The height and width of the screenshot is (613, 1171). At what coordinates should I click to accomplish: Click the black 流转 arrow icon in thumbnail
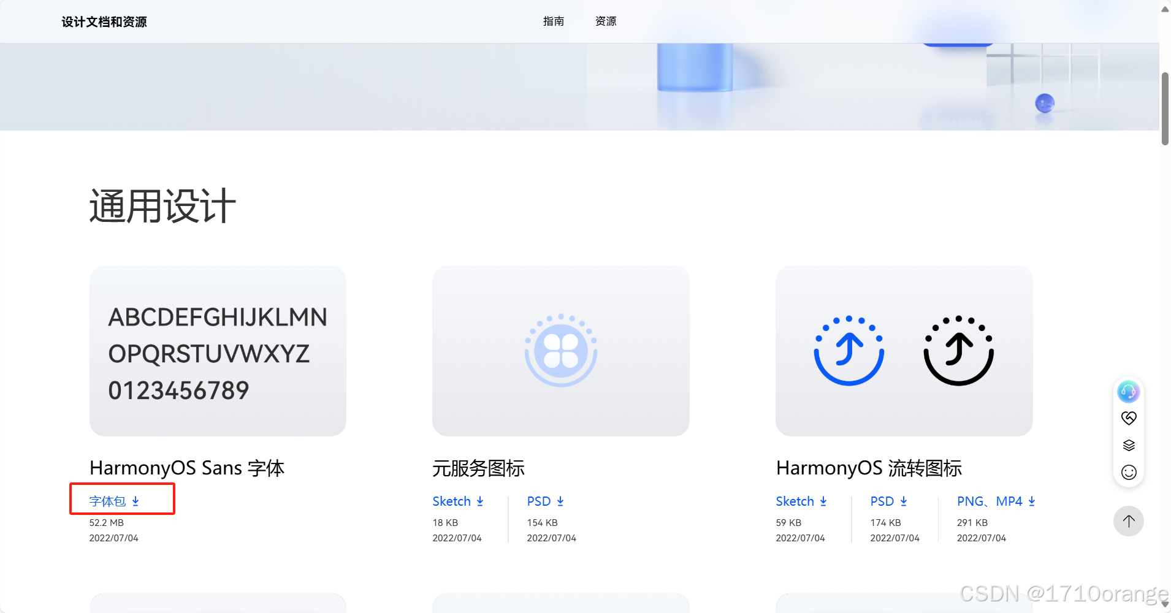pos(959,351)
